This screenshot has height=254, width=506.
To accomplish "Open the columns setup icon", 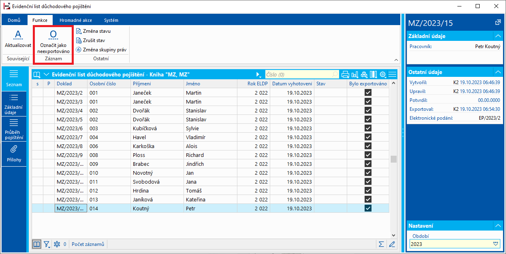I will (373, 74).
